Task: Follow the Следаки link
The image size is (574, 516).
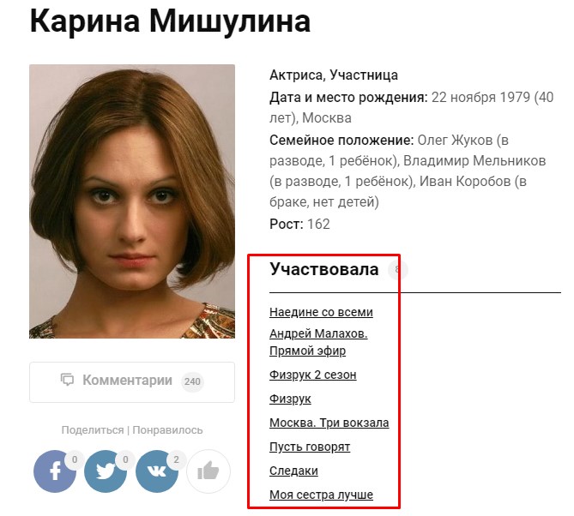Action: pyautogui.click(x=293, y=471)
